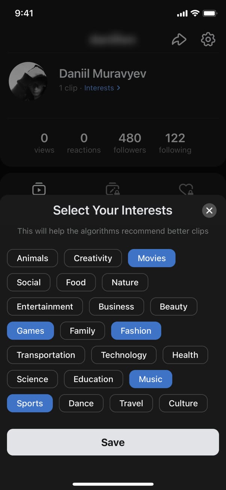Tap the share arrow icon
The height and width of the screenshot is (490, 226).
click(179, 39)
